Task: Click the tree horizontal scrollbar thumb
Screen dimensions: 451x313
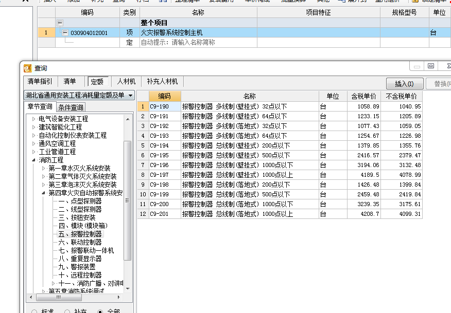Action: [58, 297]
